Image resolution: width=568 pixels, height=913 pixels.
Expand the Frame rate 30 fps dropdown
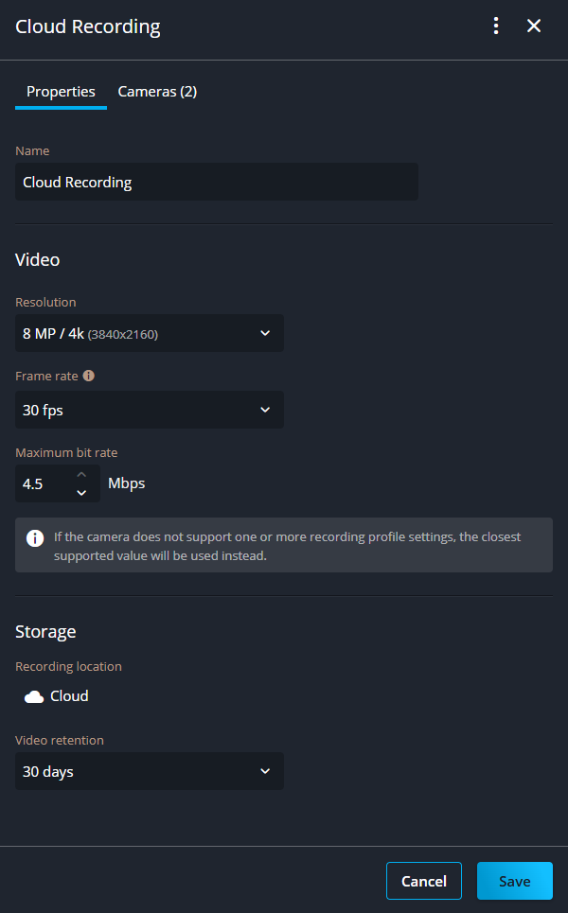[x=149, y=410]
